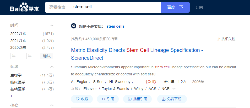Click the heart icon on 收藏 button

[x=78, y=99]
